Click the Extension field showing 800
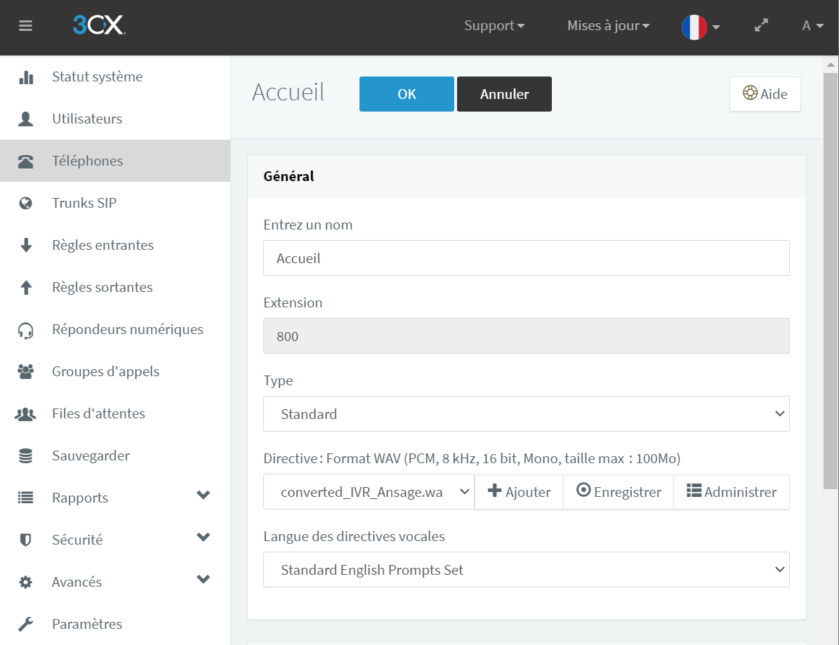Screen dimensions: 839x645 (526, 336)
